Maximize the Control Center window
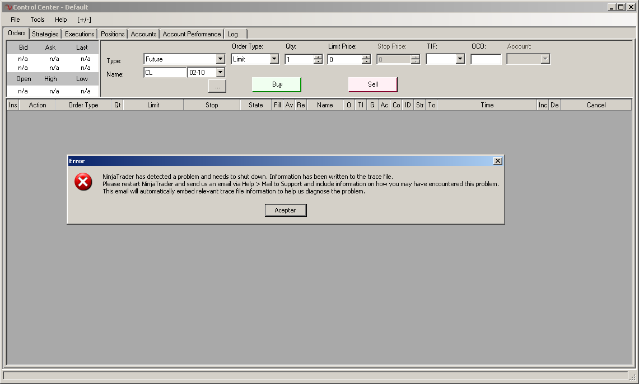This screenshot has width=639, height=384. pos(621,7)
